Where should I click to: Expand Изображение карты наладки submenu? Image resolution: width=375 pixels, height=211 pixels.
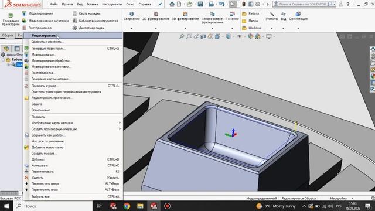click(73, 123)
